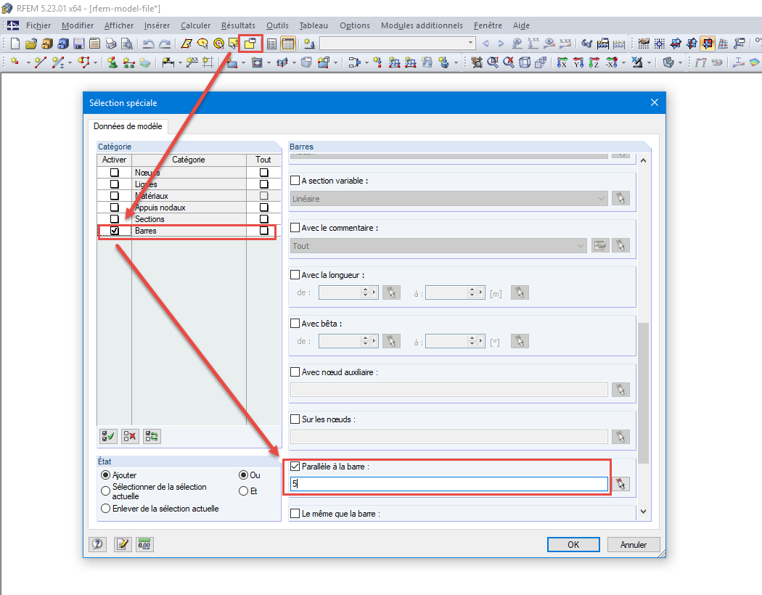This screenshot has height=595, width=762.
Task: Click the select all categories icon
Action: (x=108, y=436)
